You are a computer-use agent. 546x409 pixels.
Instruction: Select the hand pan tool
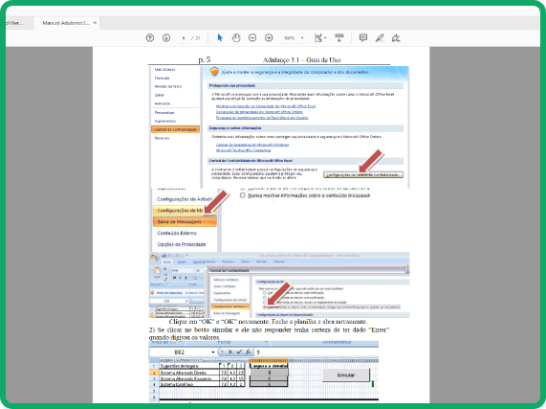tap(236, 37)
